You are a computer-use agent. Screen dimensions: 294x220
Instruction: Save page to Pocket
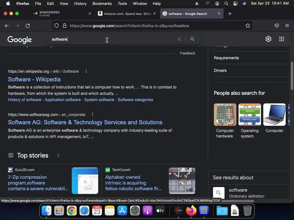[277, 25]
